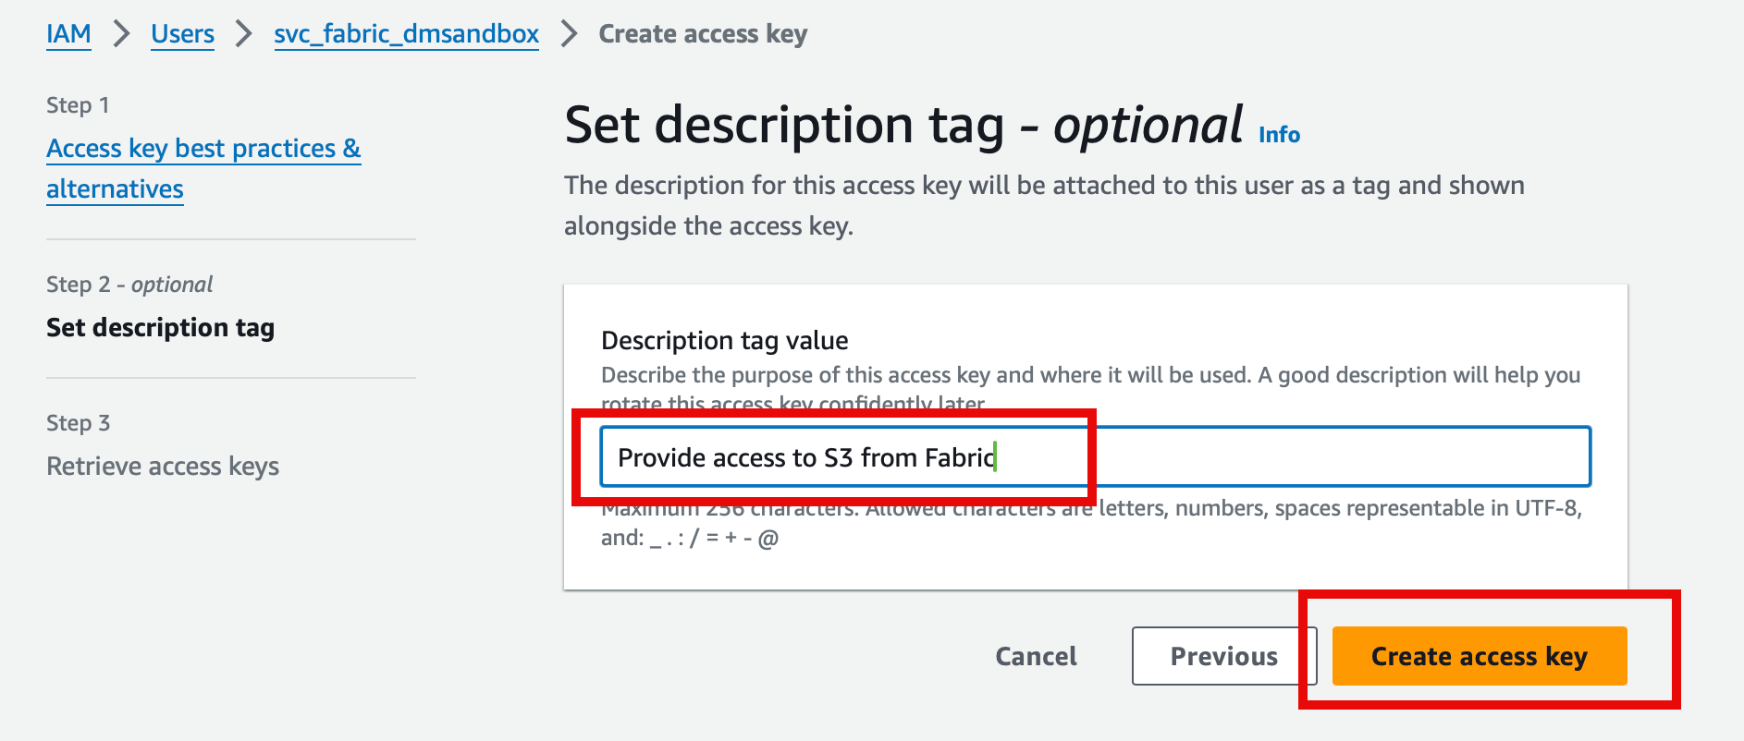Viewport: 1744px width, 741px height.
Task: Click the 'Step 2 - optional' sidebar label
Action: (x=129, y=285)
